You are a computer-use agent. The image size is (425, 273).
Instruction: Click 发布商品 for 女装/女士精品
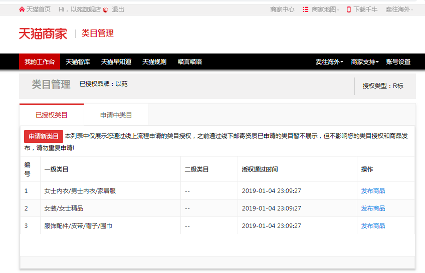coord(373,208)
